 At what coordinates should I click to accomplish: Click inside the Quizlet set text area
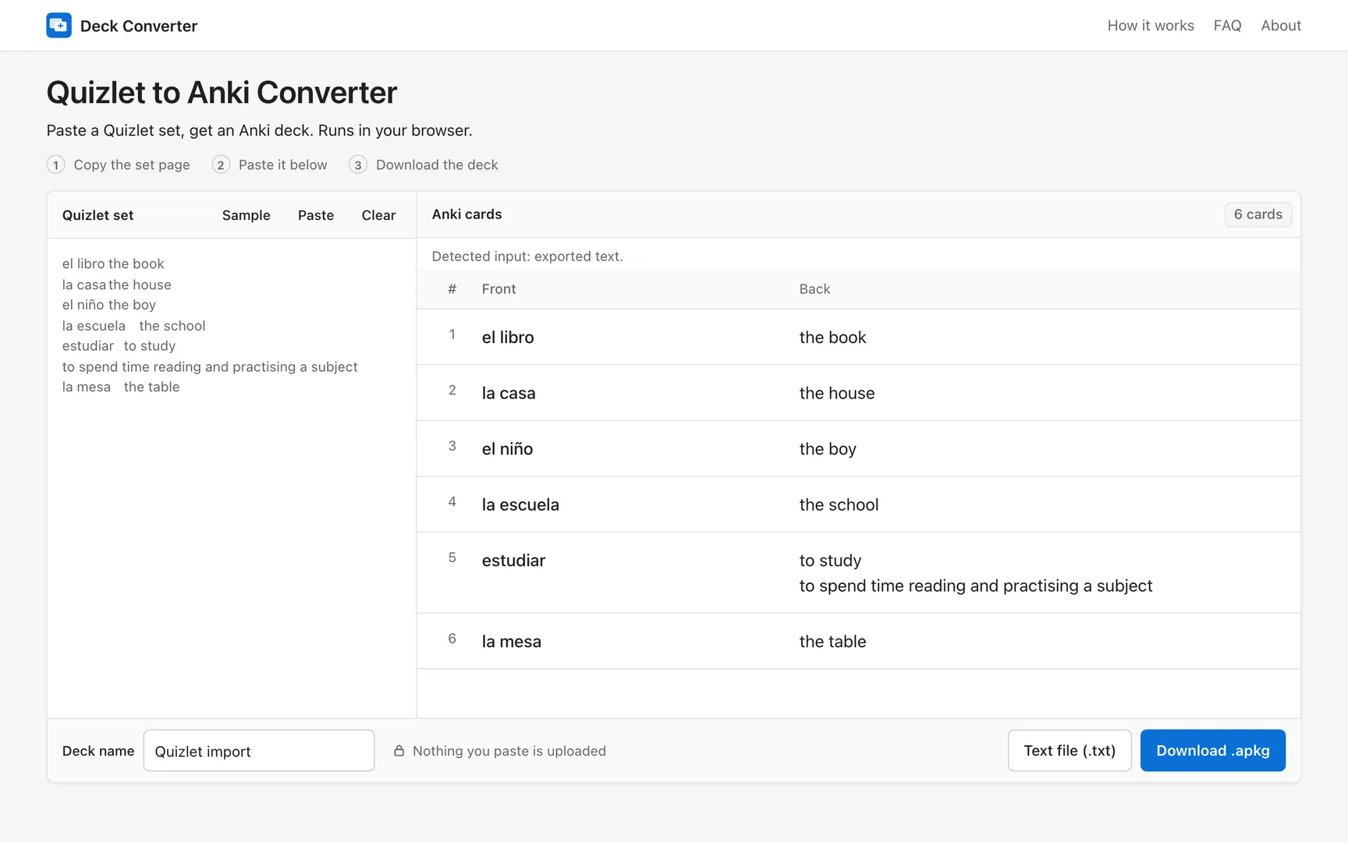click(x=231, y=477)
